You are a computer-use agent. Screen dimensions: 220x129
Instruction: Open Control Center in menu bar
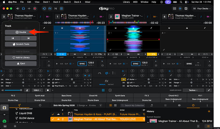(x=186, y=2)
